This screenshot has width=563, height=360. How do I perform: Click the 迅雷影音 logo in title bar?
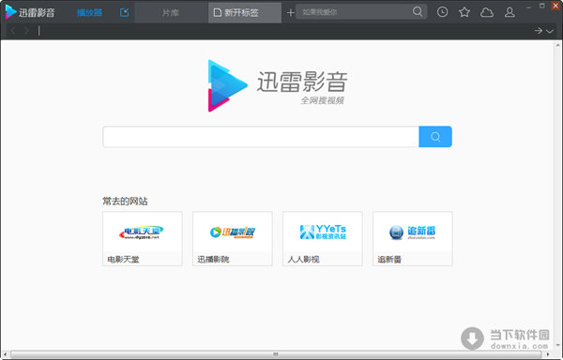pyautogui.click(x=30, y=12)
